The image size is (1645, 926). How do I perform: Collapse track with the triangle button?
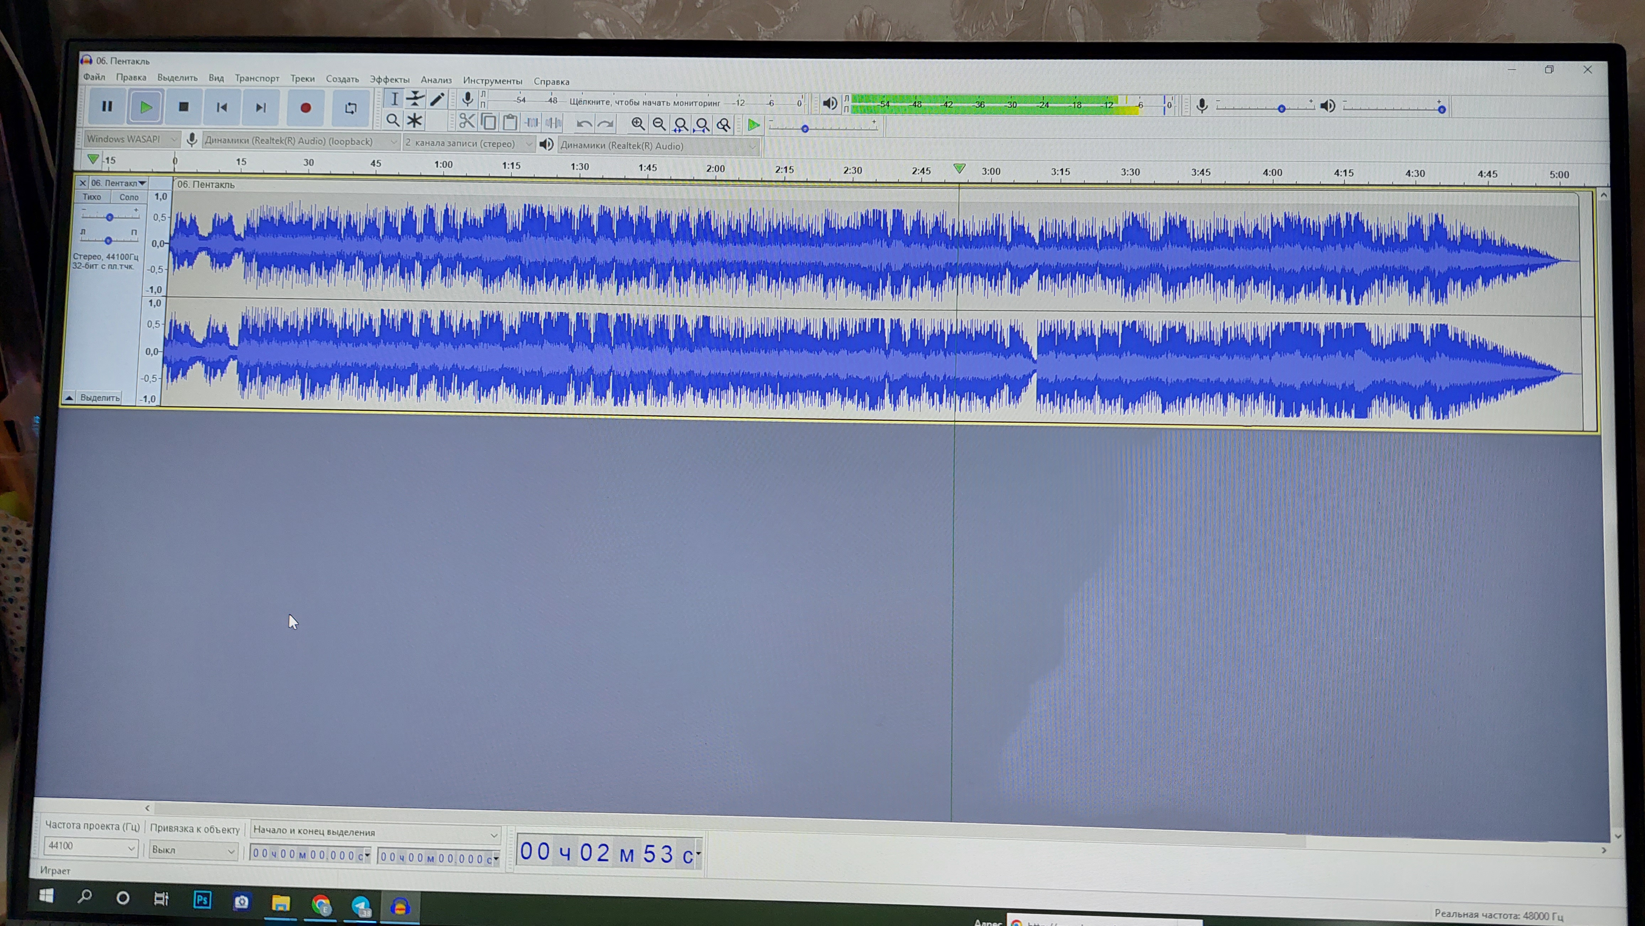[x=69, y=398]
